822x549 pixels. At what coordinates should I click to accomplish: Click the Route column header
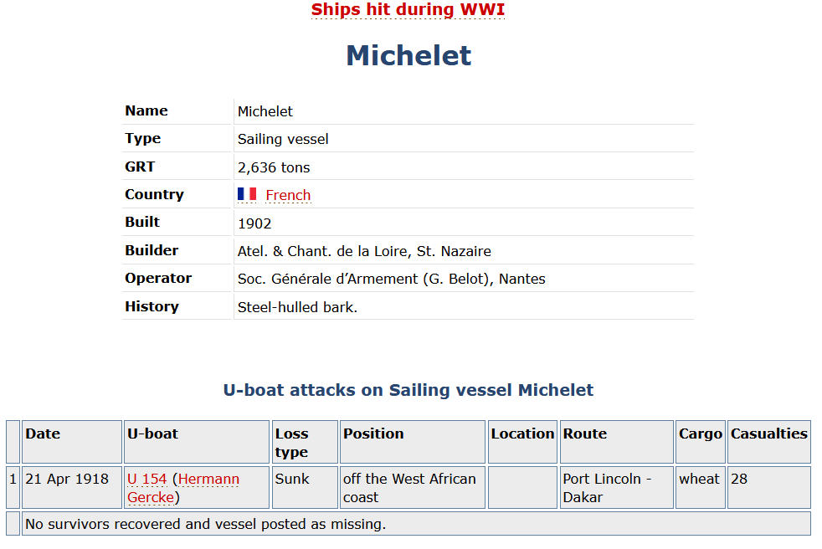tap(616, 442)
